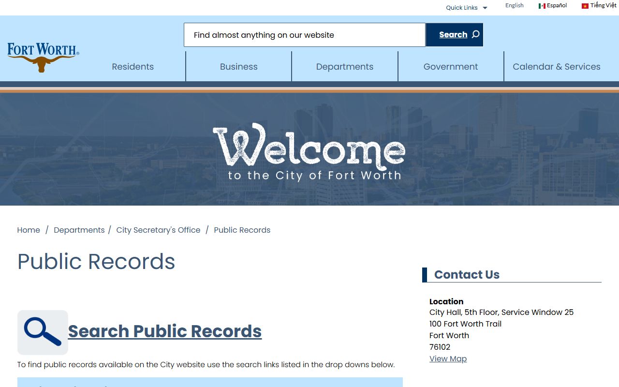The image size is (619, 387).
Task: Click the Contact Us heading
Action: coord(467,275)
